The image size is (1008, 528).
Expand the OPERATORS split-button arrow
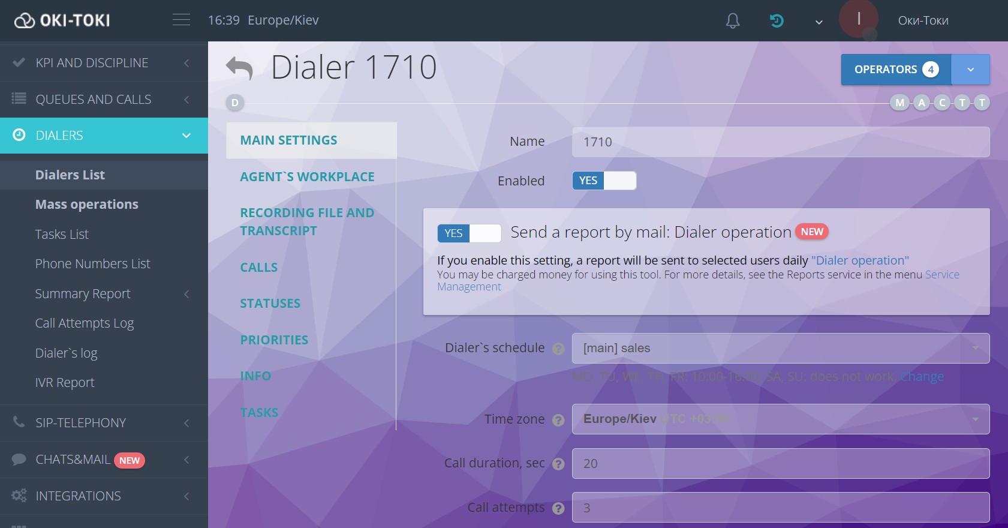click(970, 70)
